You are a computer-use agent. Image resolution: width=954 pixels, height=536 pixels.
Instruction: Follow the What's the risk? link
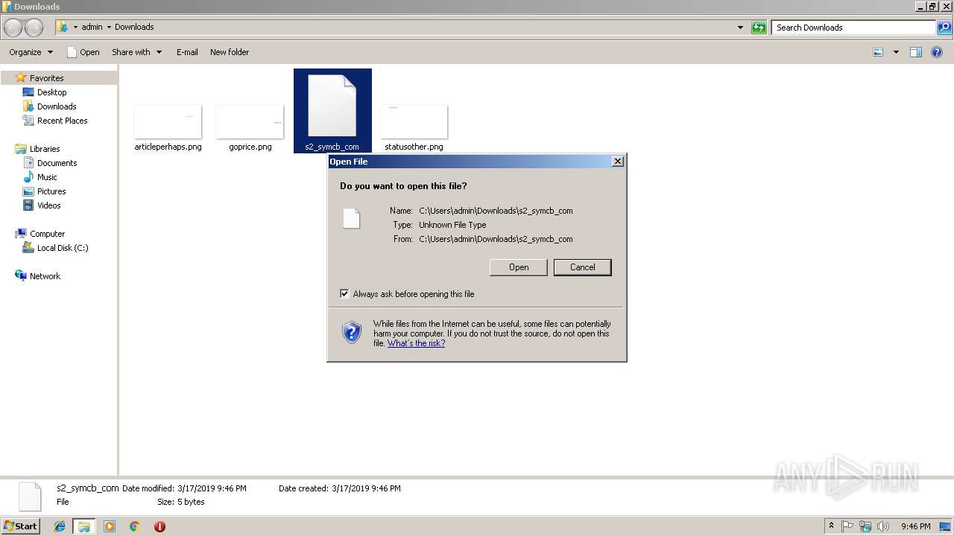tap(416, 343)
